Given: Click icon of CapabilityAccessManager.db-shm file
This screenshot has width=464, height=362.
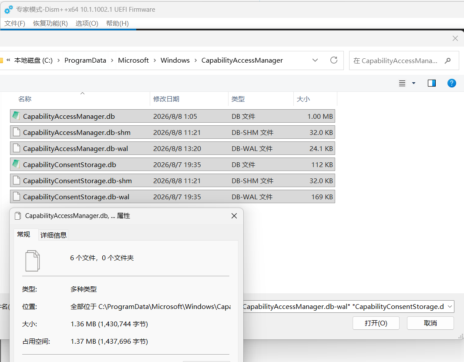Looking at the screenshot, I should (x=17, y=132).
